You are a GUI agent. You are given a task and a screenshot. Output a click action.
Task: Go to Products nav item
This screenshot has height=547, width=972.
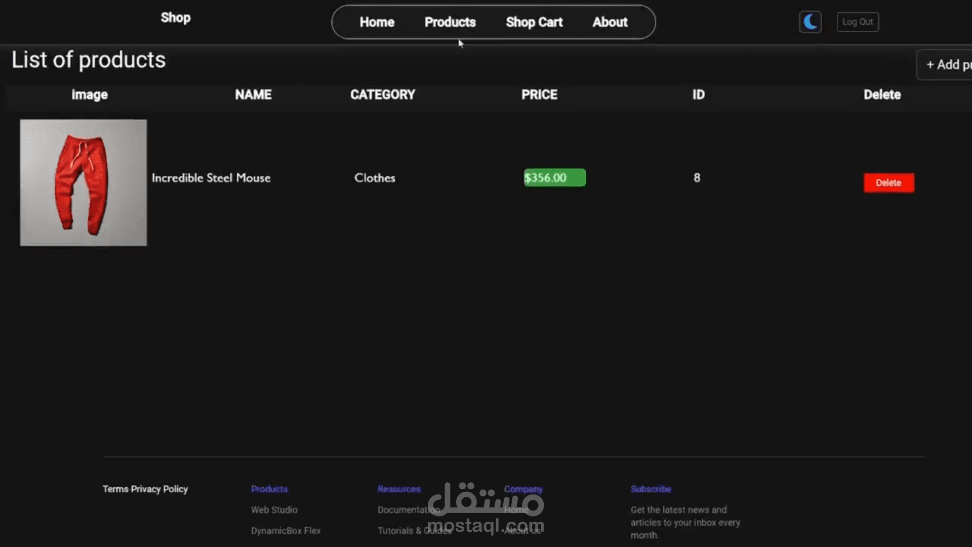tap(450, 22)
